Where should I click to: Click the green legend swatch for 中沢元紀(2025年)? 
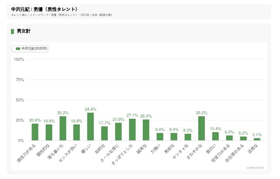18,49
